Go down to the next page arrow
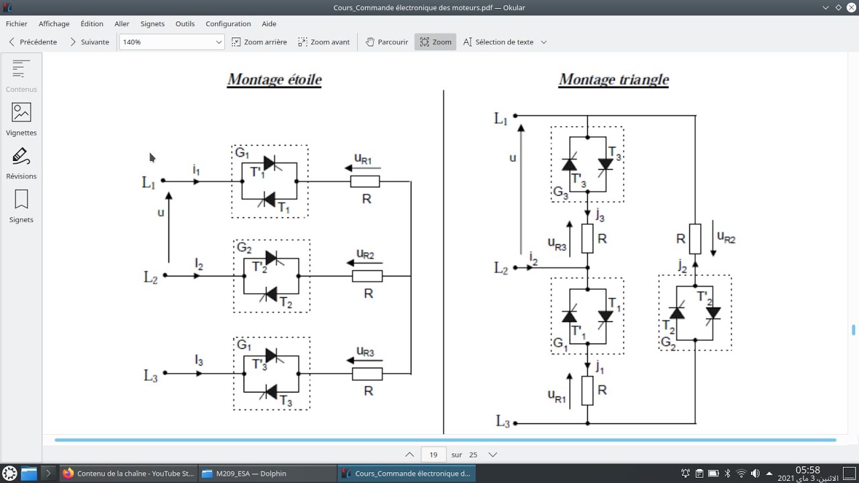Image resolution: width=859 pixels, height=483 pixels. click(493, 454)
